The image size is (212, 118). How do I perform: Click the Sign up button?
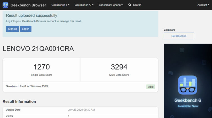pyautogui.click(x=13, y=29)
